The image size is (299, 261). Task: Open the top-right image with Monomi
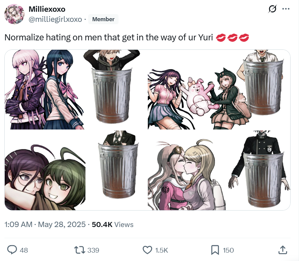point(219,89)
